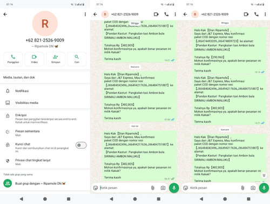Open emoji picker in middle chat
The width and height of the screenshot is (270, 204).
click(96, 188)
